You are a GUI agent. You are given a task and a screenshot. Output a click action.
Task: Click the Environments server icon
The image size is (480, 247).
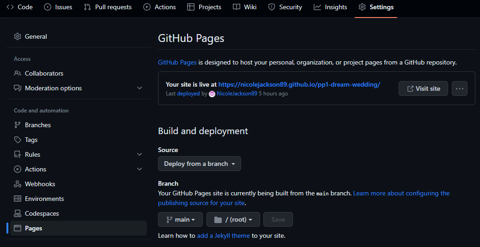click(x=18, y=199)
